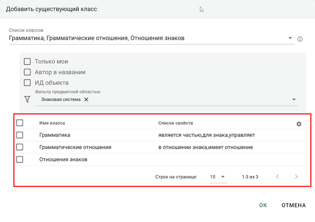The image size is (315, 222).
Task: Select the Грамматика row checkbox
Action: (20, 135)
